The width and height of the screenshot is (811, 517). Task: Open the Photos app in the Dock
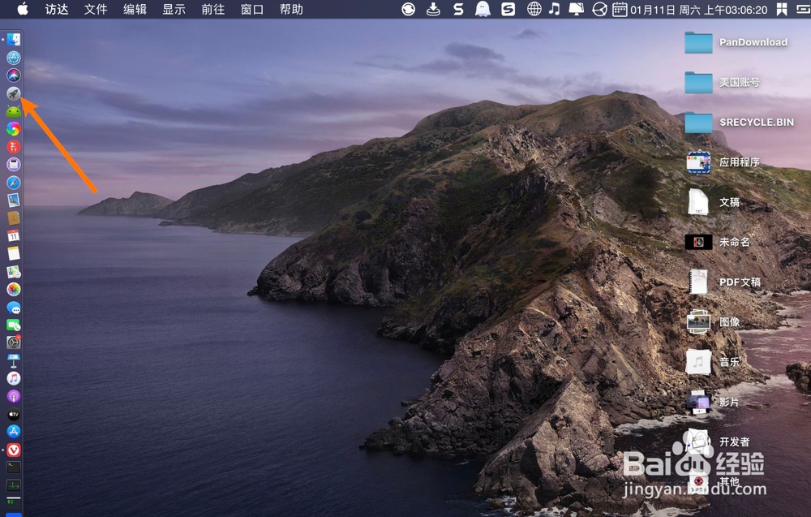(x=14, y=289)
